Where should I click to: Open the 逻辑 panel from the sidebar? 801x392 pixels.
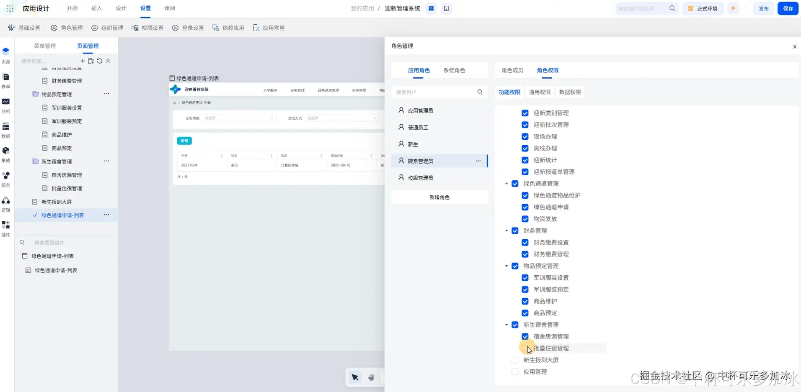[x=5, y=204]
